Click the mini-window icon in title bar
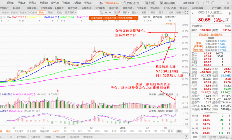232x140 pixels. [x=213, y=3]
